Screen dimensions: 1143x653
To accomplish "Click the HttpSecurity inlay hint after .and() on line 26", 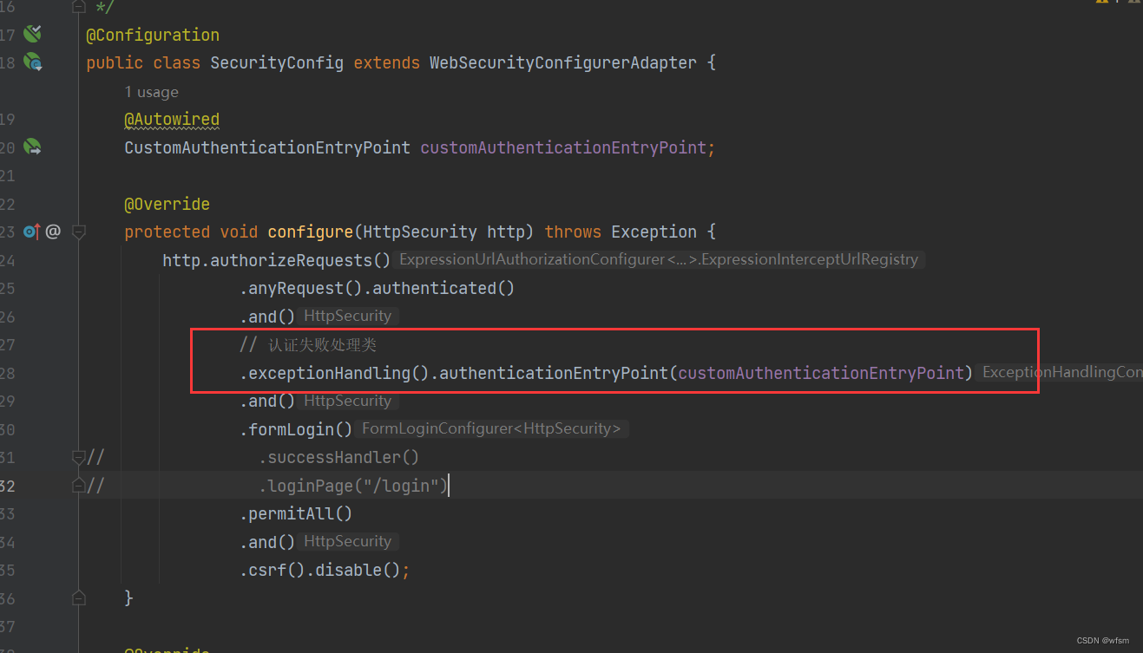I will point(347,315).
